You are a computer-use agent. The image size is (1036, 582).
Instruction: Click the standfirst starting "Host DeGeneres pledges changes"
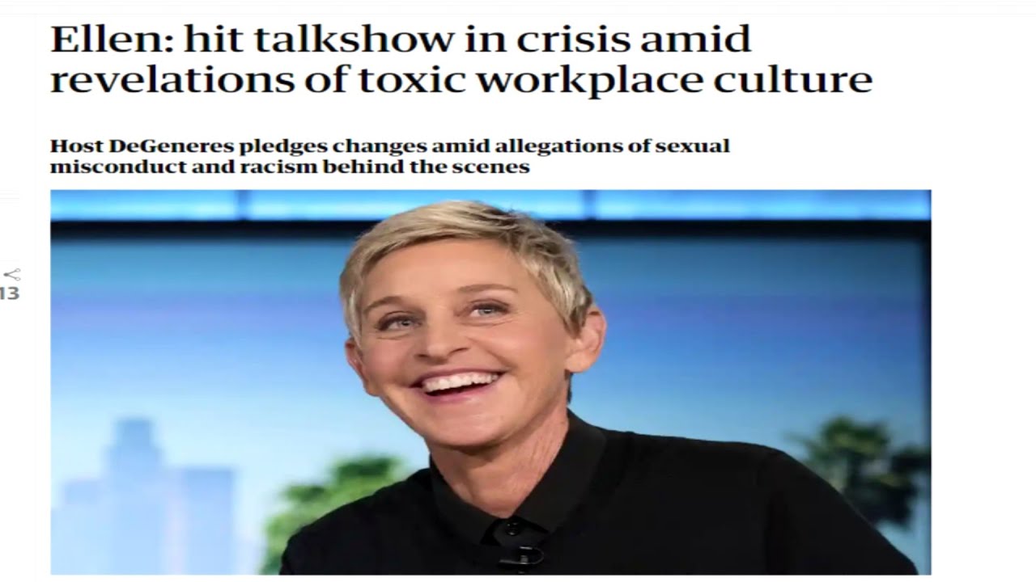390,156
